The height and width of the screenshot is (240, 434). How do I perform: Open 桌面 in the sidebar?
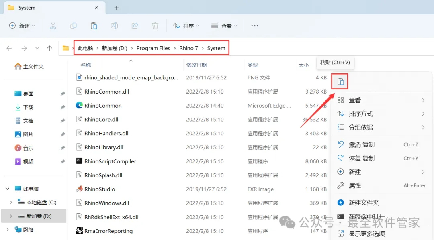[24, 94]
